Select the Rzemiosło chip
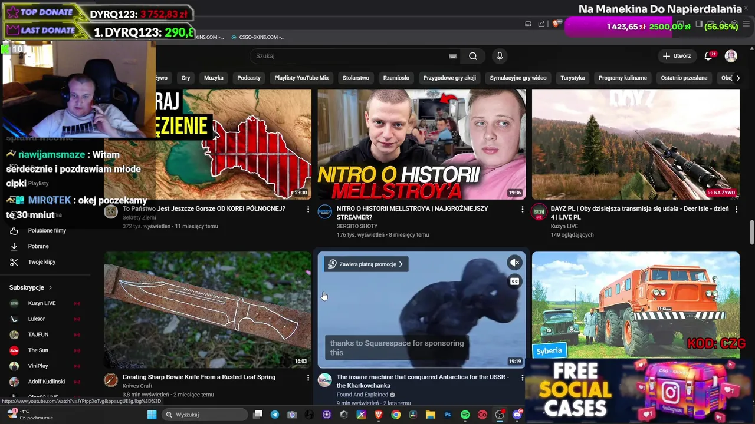Screen dimensions: 755x424 coord(396,78)
